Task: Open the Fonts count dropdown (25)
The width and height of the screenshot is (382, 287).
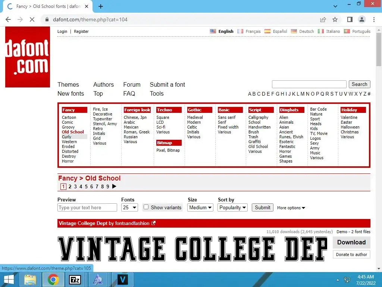Action: pos(129,207)
